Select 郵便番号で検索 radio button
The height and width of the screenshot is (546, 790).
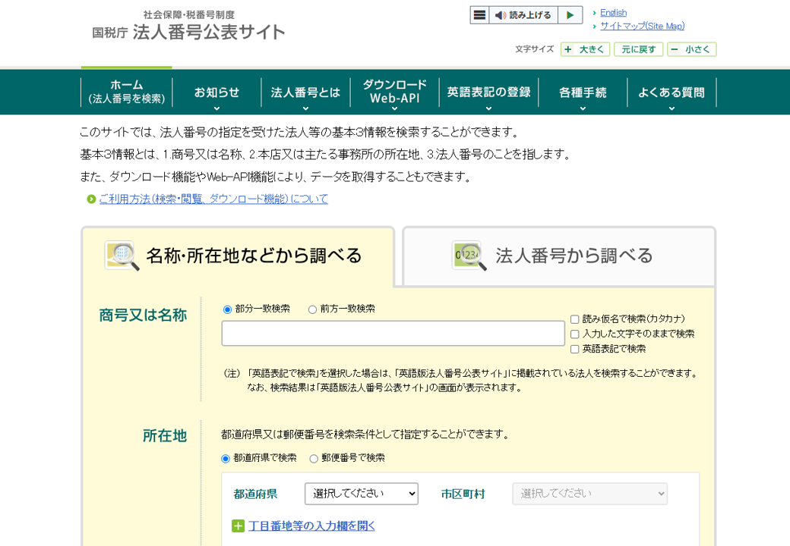coord(314,459)
